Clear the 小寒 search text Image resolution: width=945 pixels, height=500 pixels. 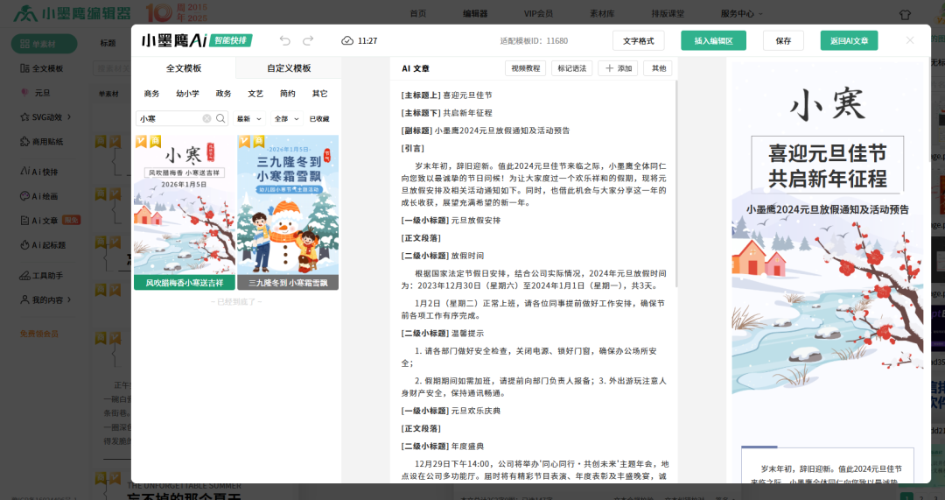pyautogui.click(x=206, y=118)
